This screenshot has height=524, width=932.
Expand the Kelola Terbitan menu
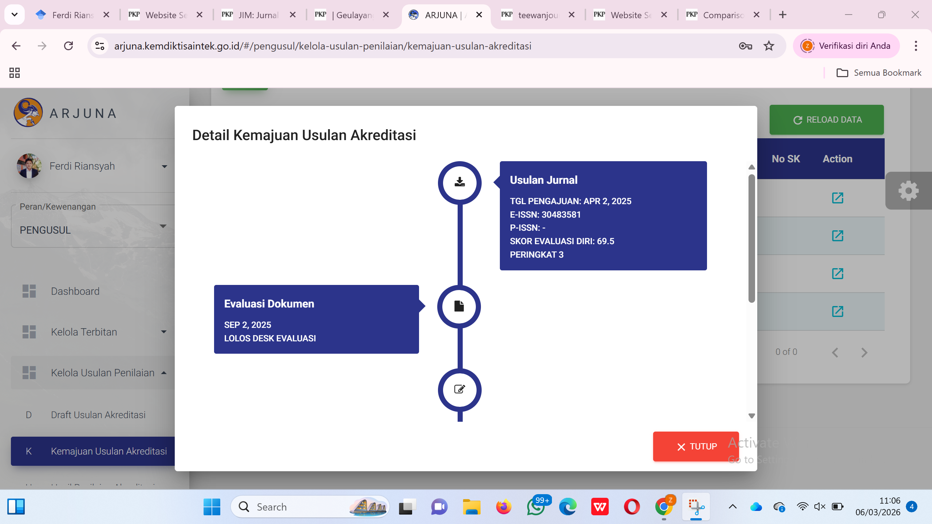(x=163, y=332)
